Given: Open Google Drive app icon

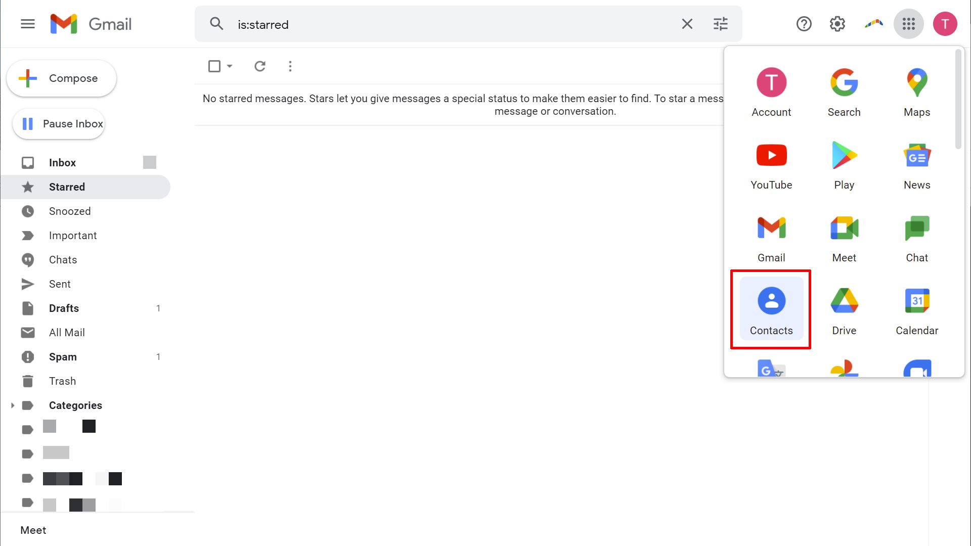Looking at the screenshot, I should [x=844, y=309].
